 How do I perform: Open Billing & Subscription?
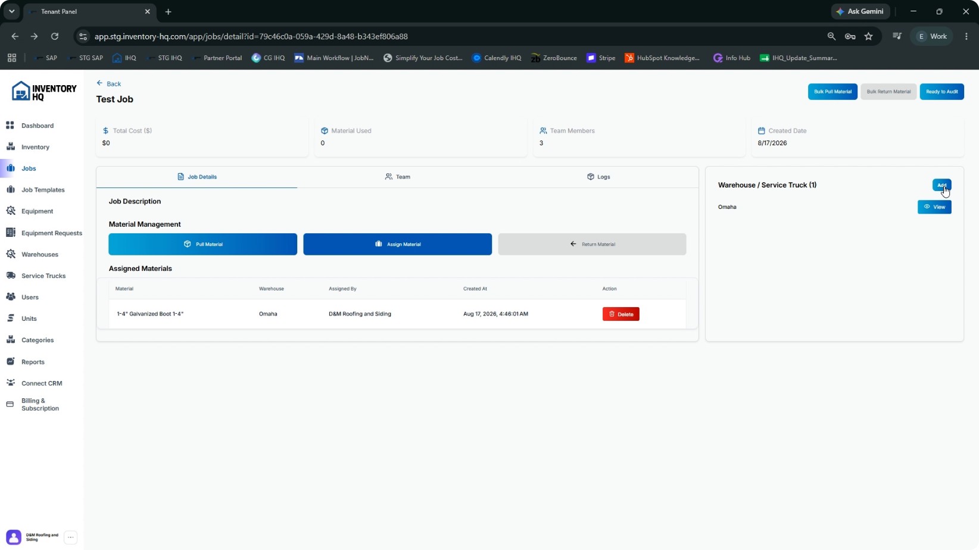click(x=40, y=405)
